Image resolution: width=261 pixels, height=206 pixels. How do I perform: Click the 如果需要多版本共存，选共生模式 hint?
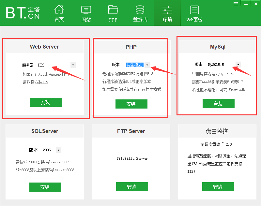pyautogui.click(x=132, y=89)
